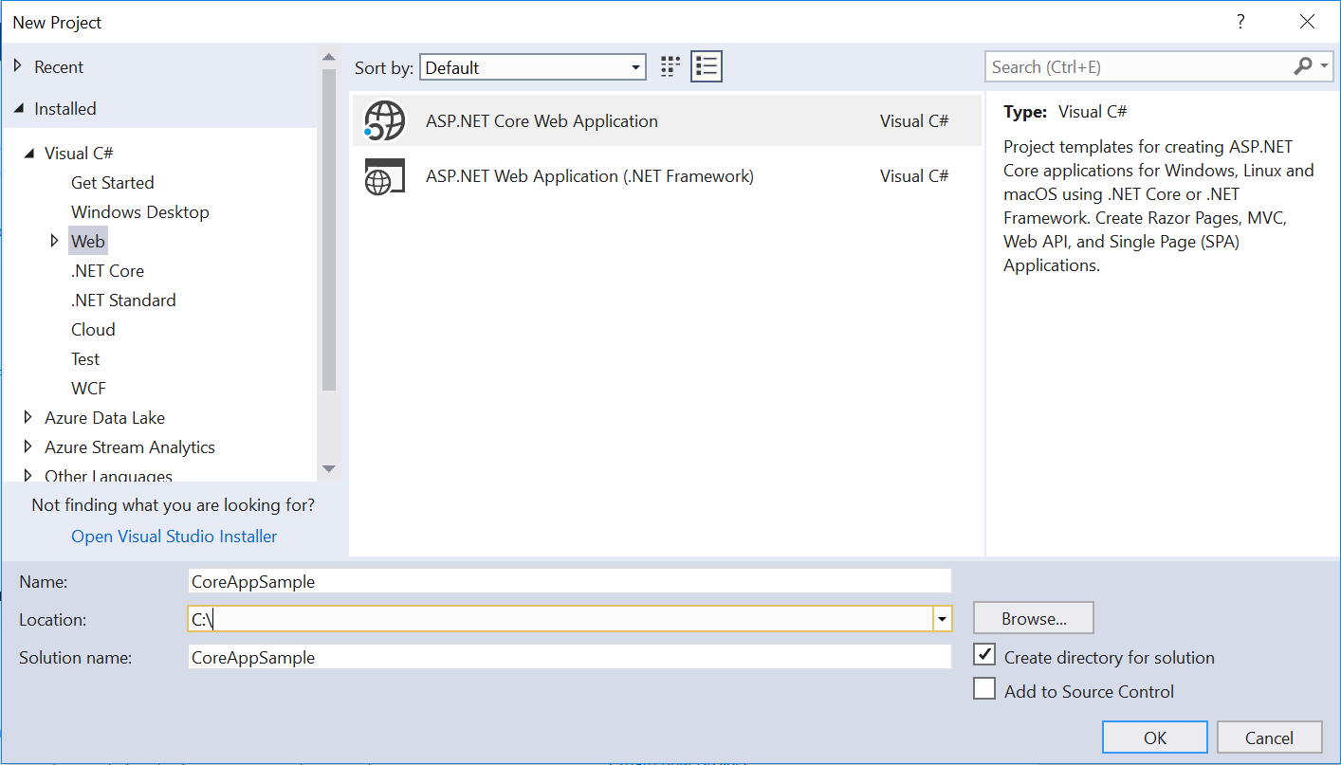1341x765 pixels.
Task: Check Add to Source Control
Action: (984, 689)
